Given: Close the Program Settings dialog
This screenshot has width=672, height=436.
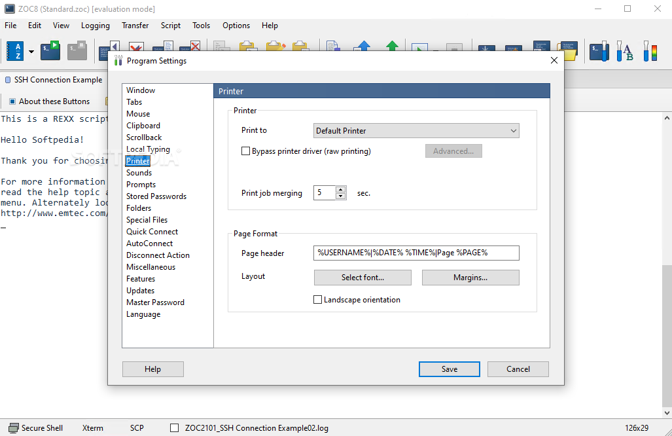Looking at the screenshot, I should point(554,60).
